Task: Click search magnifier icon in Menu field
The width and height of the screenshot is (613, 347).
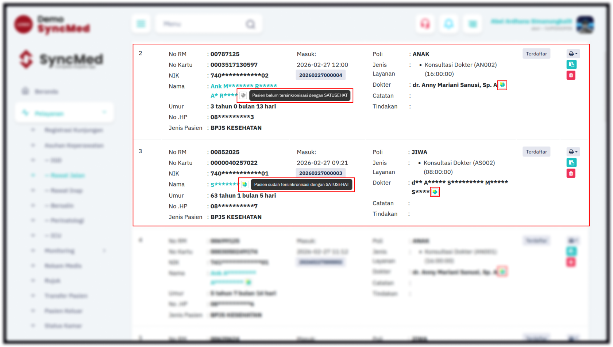Action: click(250, 24)
